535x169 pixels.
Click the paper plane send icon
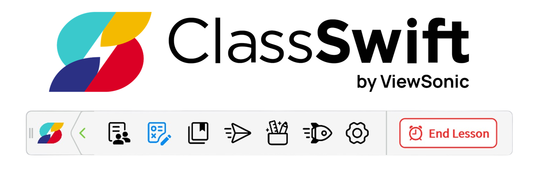tap(238, 133)
